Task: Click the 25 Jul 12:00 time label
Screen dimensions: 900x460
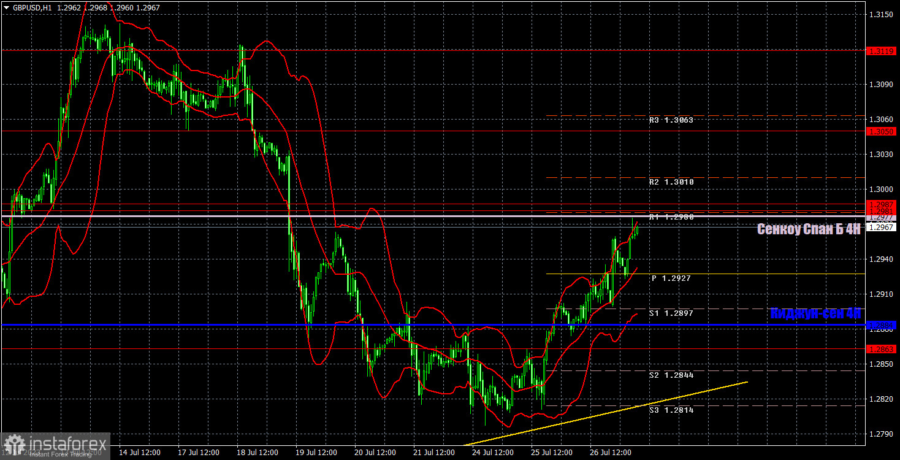Action: click(551, 453)
